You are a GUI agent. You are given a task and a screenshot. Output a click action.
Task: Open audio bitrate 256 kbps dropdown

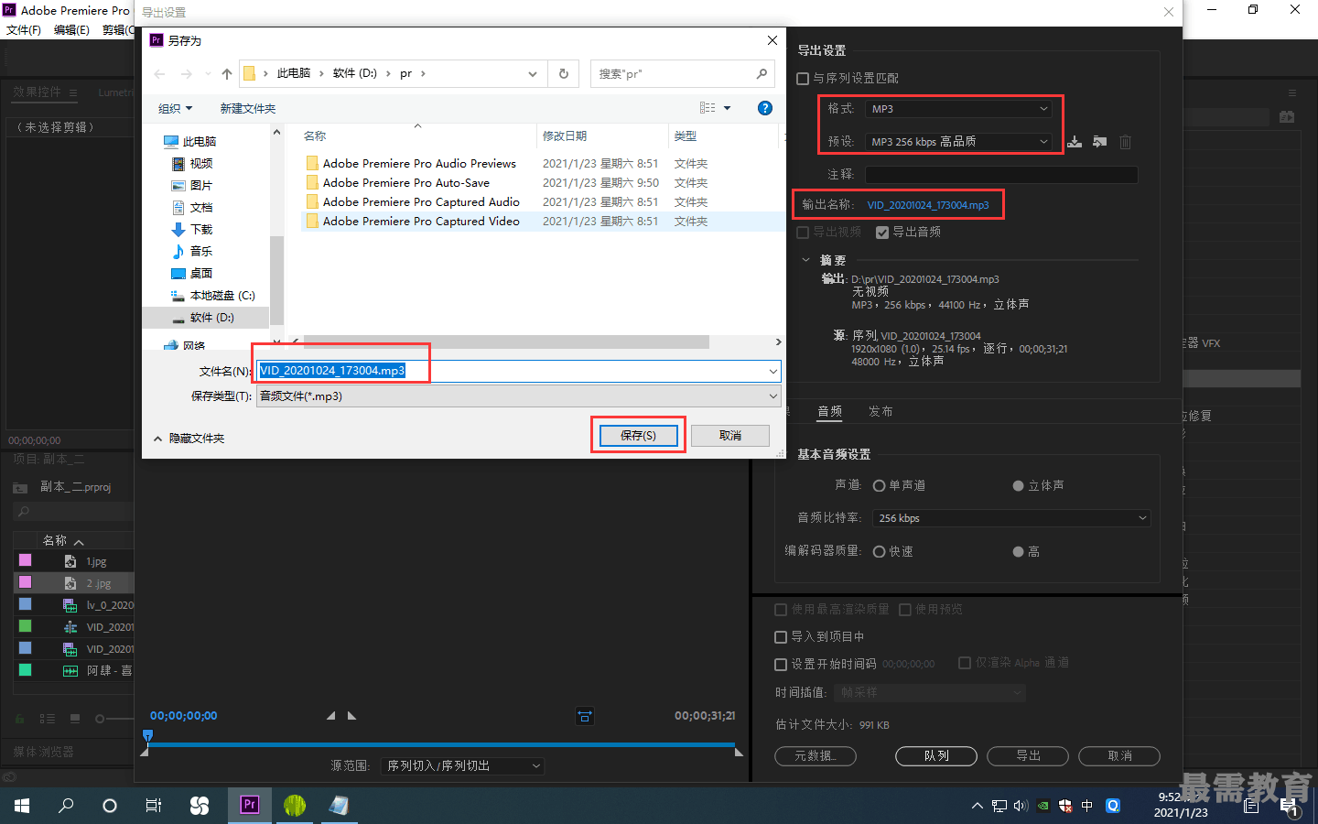pos(1011,518)
